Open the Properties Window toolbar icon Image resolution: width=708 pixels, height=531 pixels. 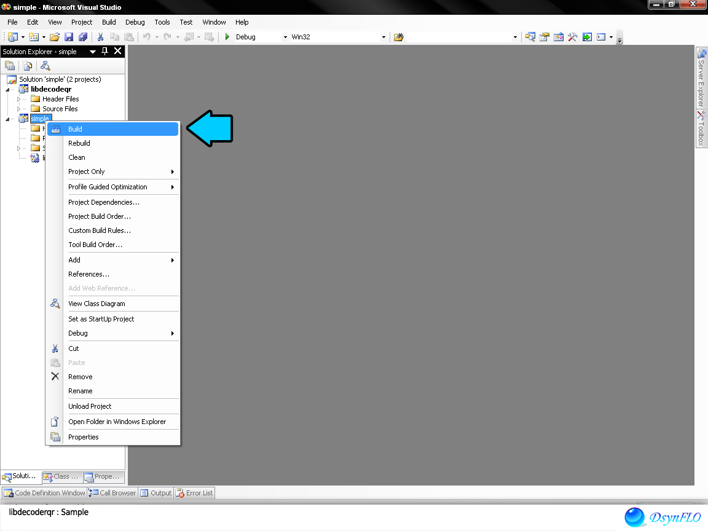544,37
